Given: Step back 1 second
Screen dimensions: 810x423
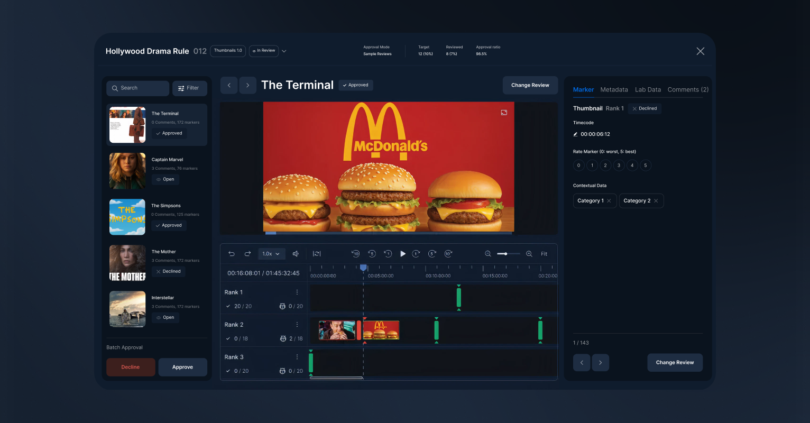Looking at the screenshot, I should [388, 254].
